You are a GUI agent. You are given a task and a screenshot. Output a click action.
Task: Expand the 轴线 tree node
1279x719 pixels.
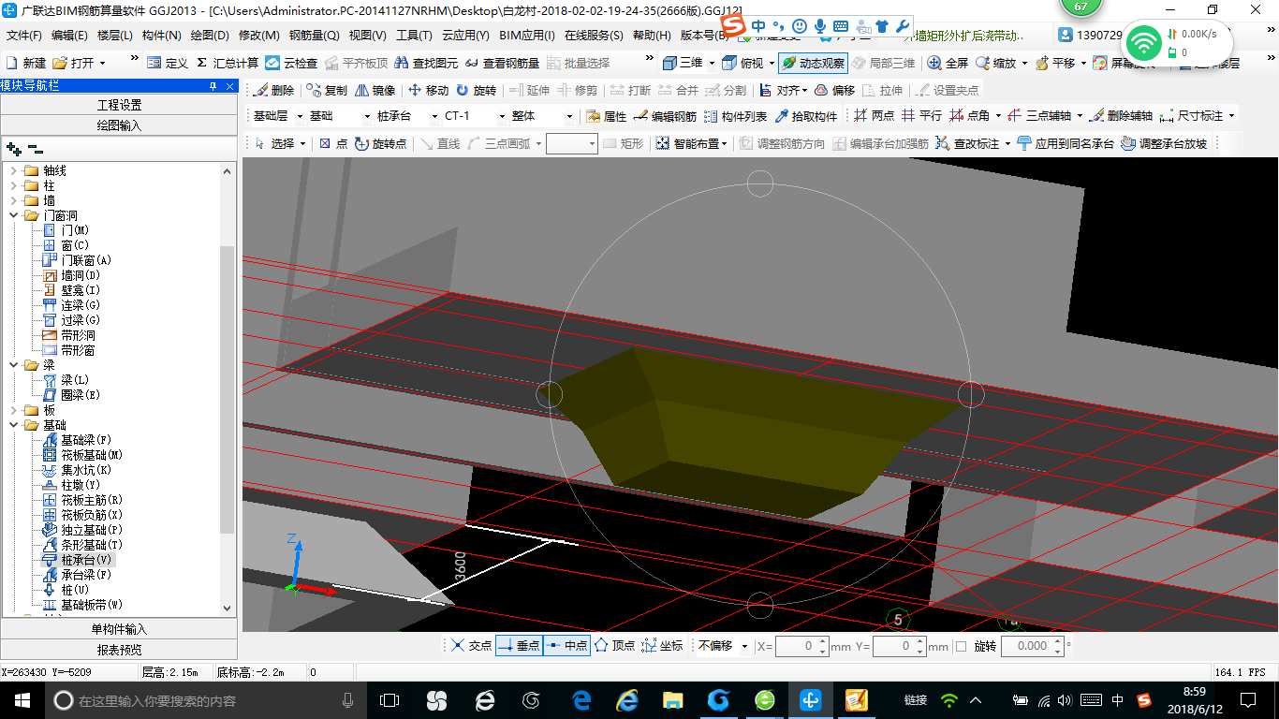[14, 170]
